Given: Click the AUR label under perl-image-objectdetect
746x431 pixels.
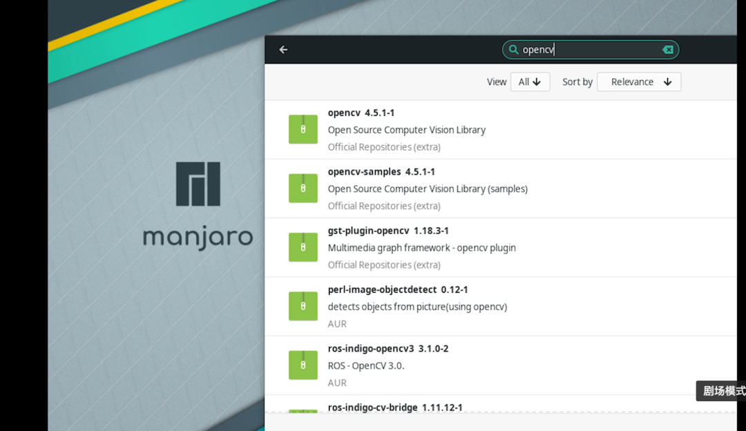Looking at the screenshot, I should [x=337, y=324].
